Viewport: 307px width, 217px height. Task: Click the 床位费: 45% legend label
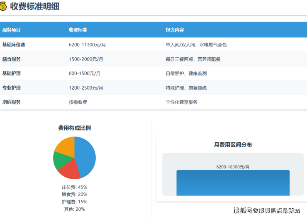coord(74,187)
